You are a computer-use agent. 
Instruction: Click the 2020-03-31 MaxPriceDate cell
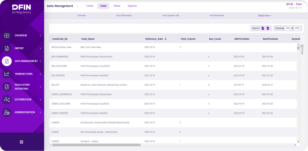(267, 85)
